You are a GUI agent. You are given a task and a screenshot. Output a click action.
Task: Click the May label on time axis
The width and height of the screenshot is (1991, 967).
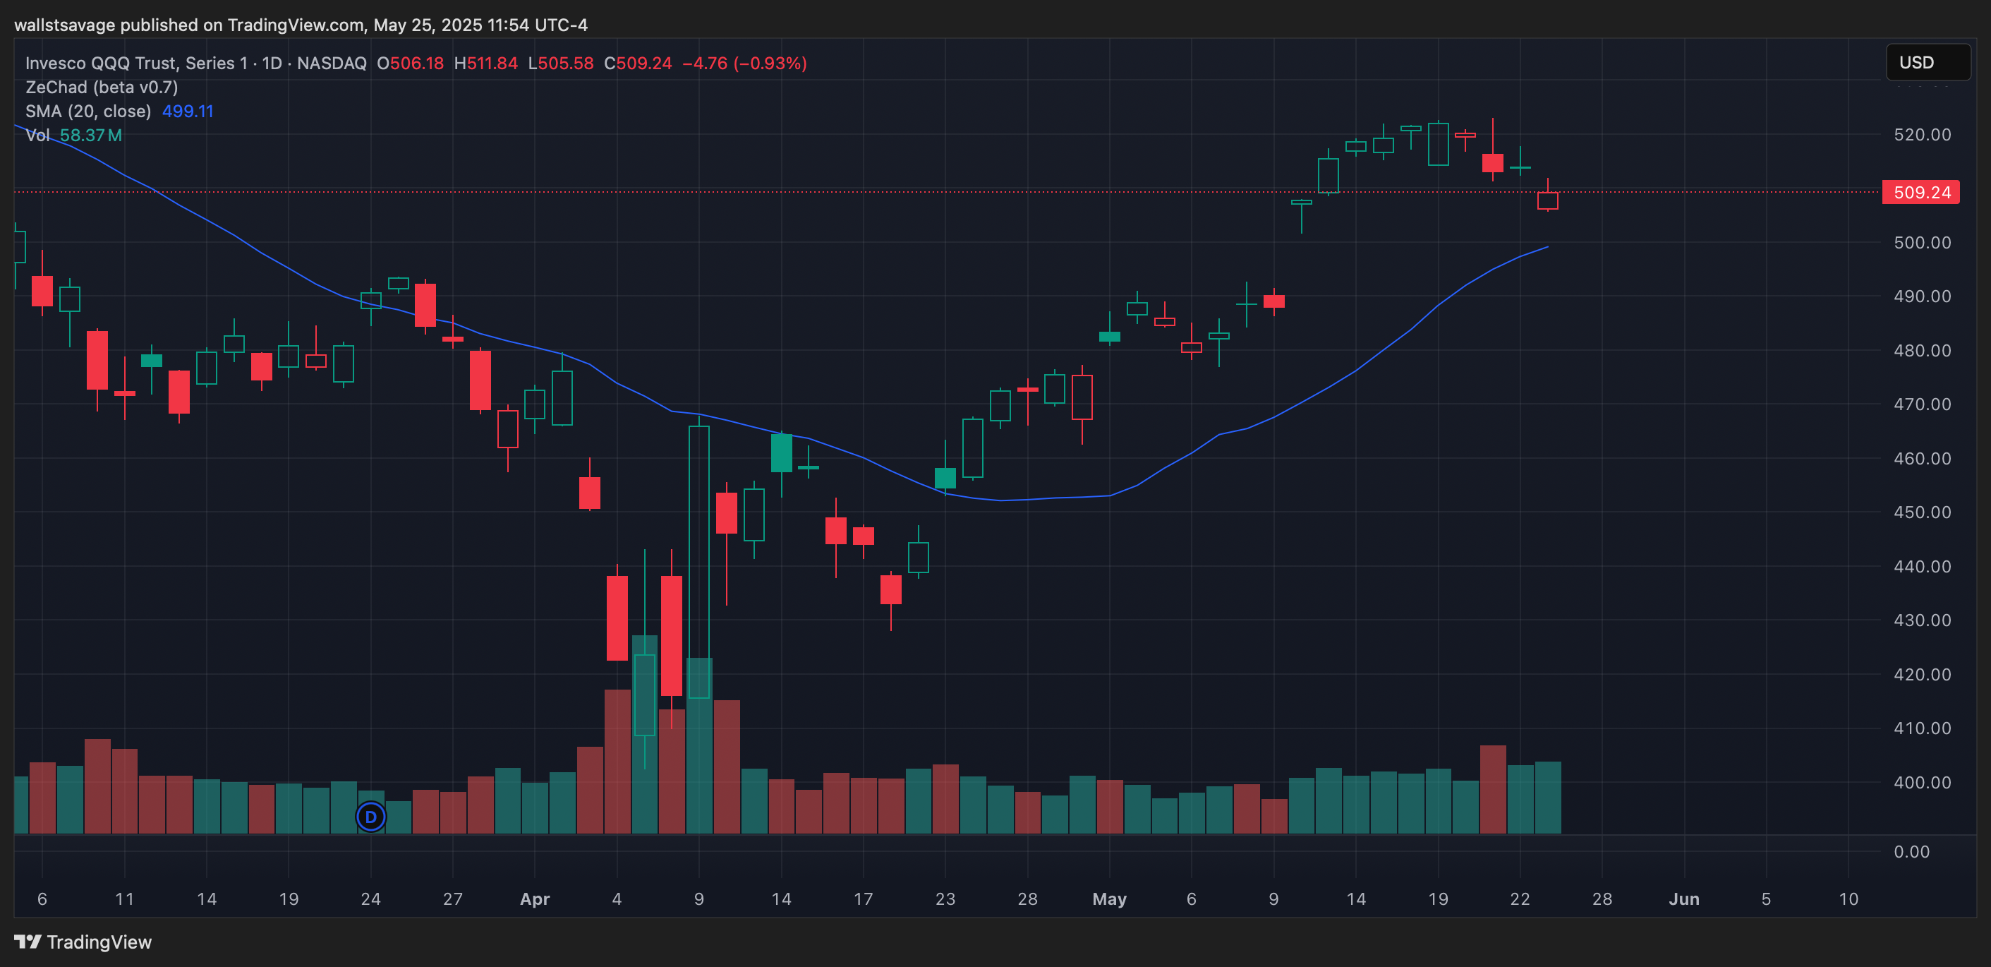[1109, 899]
